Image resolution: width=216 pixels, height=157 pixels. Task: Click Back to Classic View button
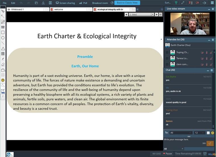(127, 3)
